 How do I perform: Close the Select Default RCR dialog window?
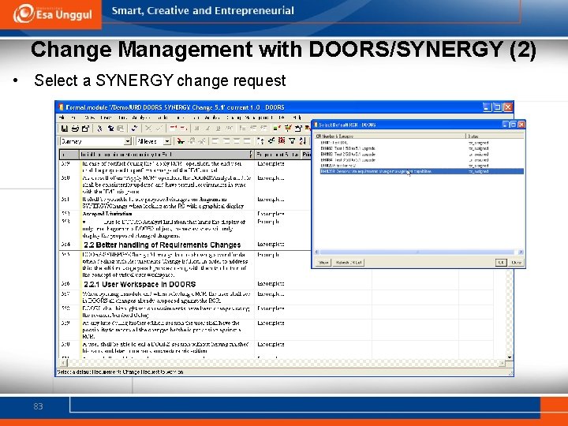pos(521,125)
